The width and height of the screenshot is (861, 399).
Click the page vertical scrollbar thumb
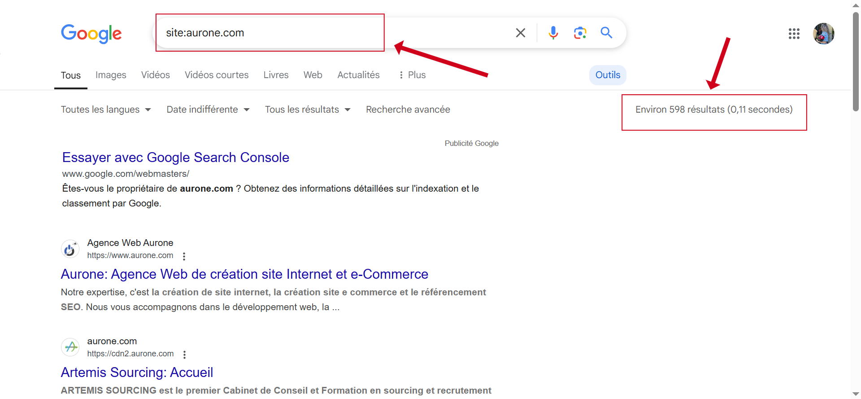pyautogui.click(x=856, y=61)
